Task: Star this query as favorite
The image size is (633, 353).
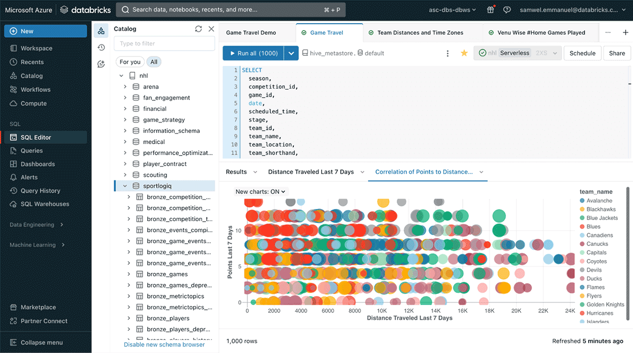Action: pyautogui.click(x=464, y=53)
